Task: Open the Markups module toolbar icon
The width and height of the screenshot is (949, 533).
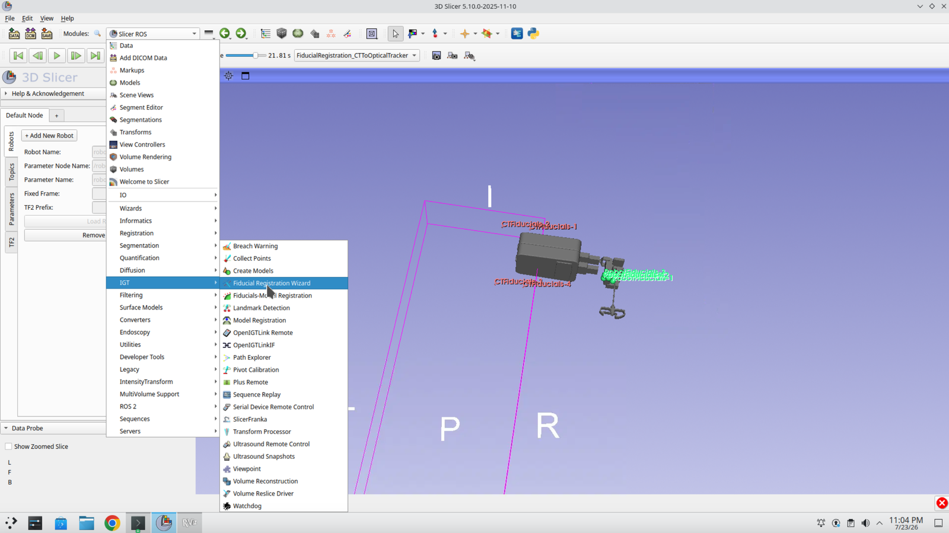Action: click(331, 34)
